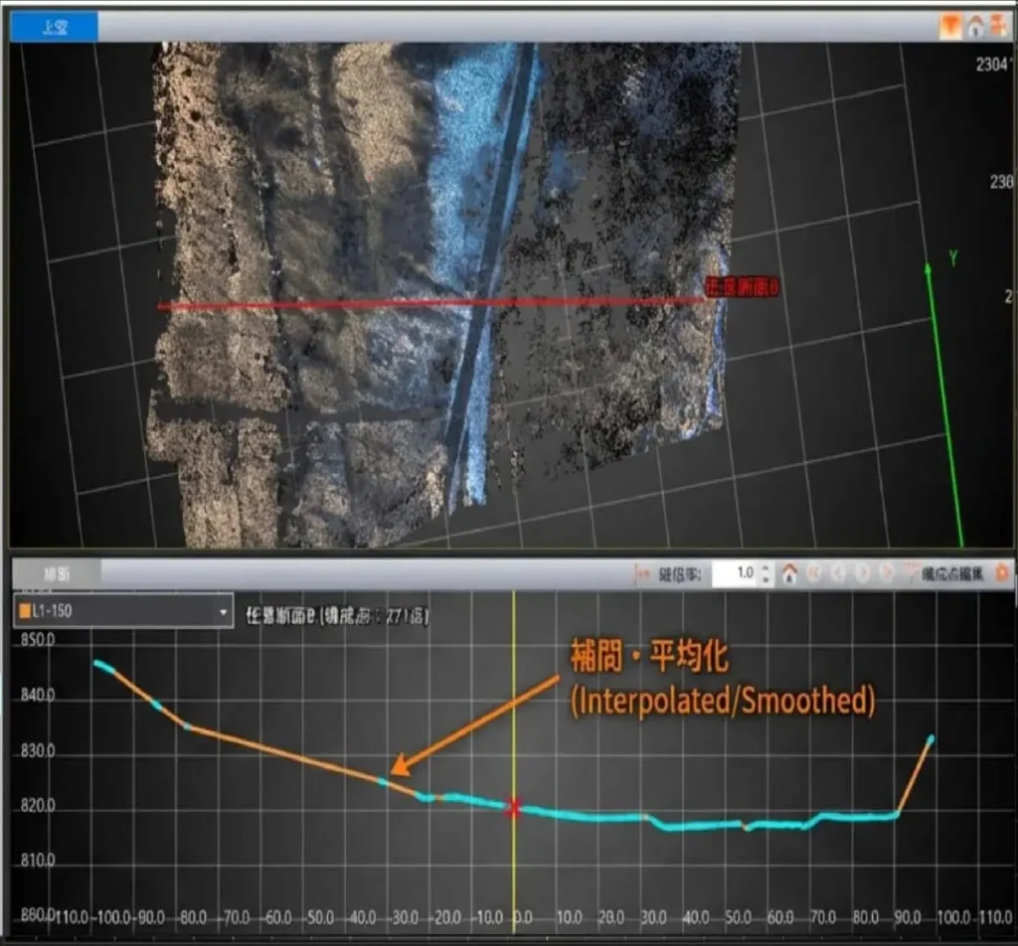Screen dimensions: 1018x946
Task: Click the L1-150 orange color swatch
Action: pos(25,612)
